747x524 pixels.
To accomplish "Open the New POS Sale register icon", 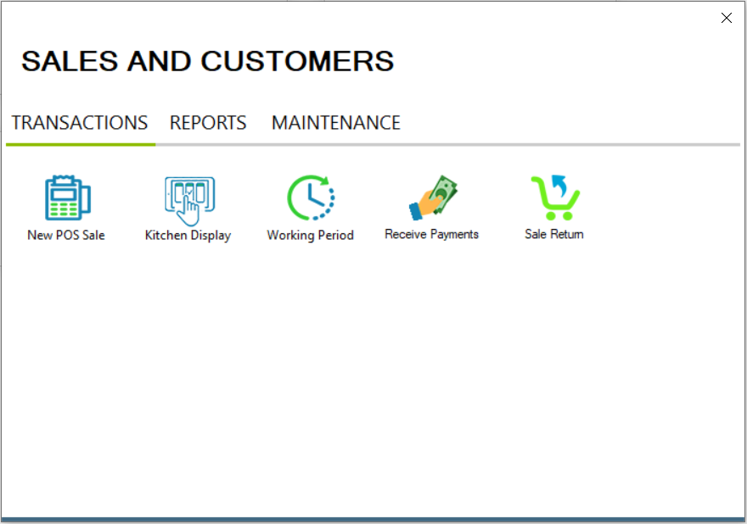I will click(x=67, y=198).
